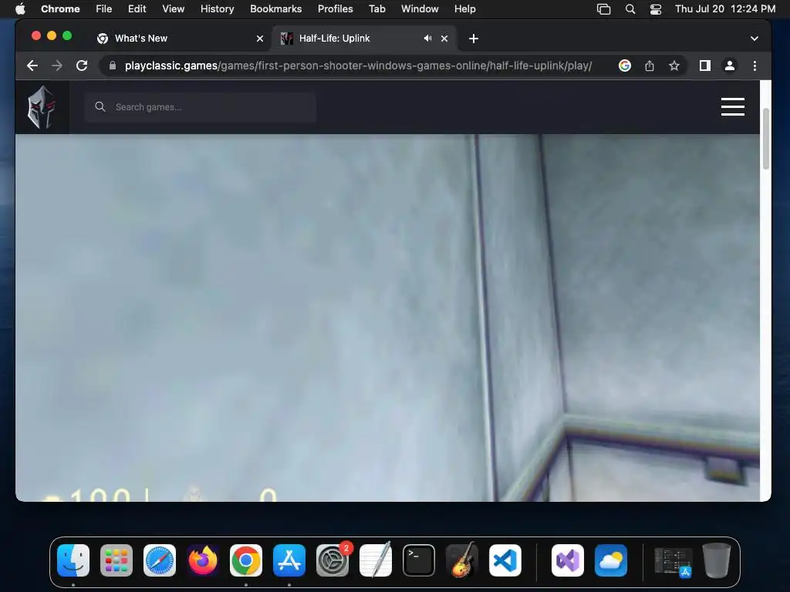The image size is (790, 592).
Task: Click the Stage Manager windows icon in menu bar
Action: point(603,9)
